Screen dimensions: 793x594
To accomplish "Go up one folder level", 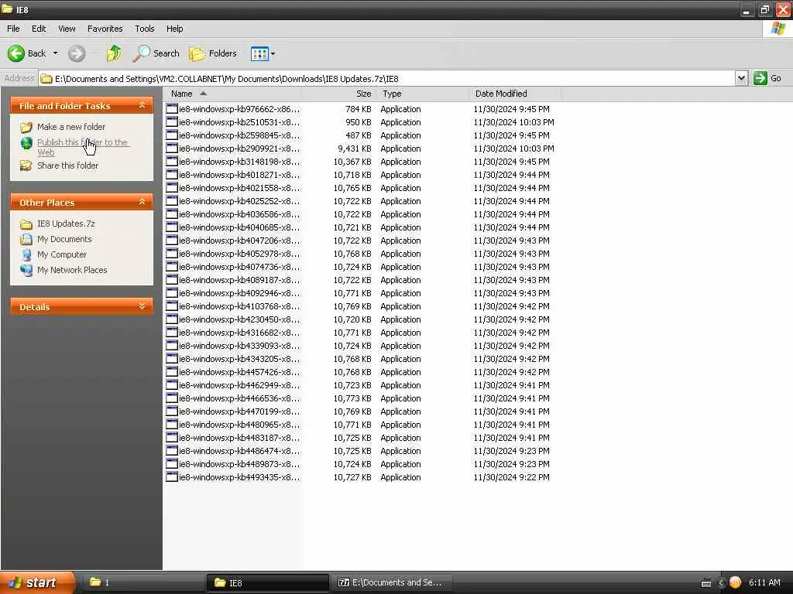I will click(114, 53).
